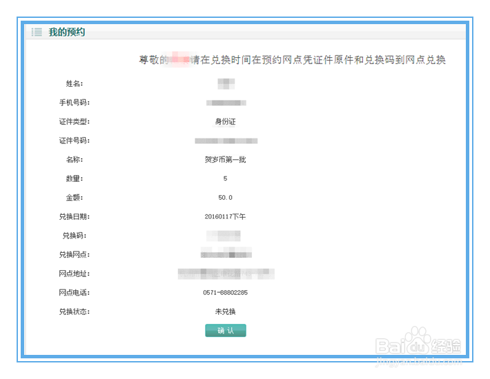Viewport: 490px width, 379px height.
Task: Click the 未兑换 status value
Action: (x=225, y=311)
